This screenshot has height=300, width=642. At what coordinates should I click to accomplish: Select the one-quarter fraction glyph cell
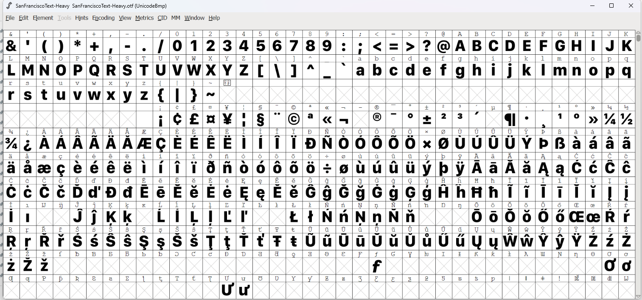pyautogui.click(x=610, y=119)
